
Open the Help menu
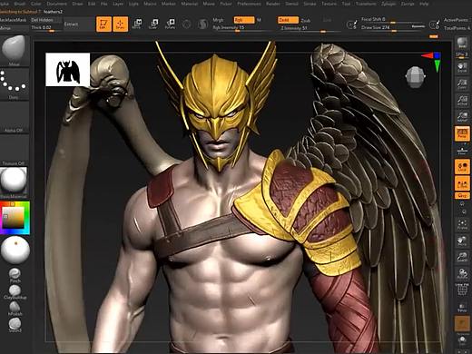click(424, 4)
